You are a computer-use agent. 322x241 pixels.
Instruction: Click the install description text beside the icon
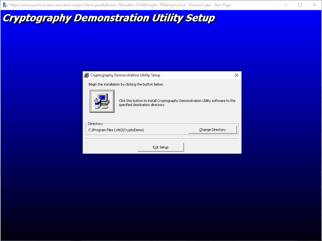point(176,103)
